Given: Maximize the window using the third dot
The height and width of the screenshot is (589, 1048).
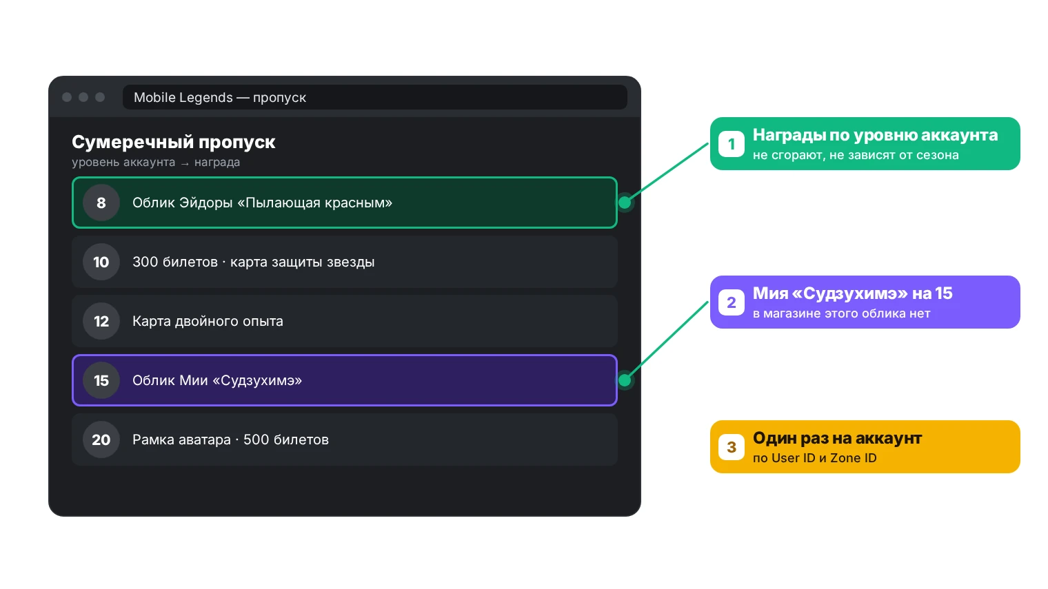Looking at the screenshot, I should 100,97.
